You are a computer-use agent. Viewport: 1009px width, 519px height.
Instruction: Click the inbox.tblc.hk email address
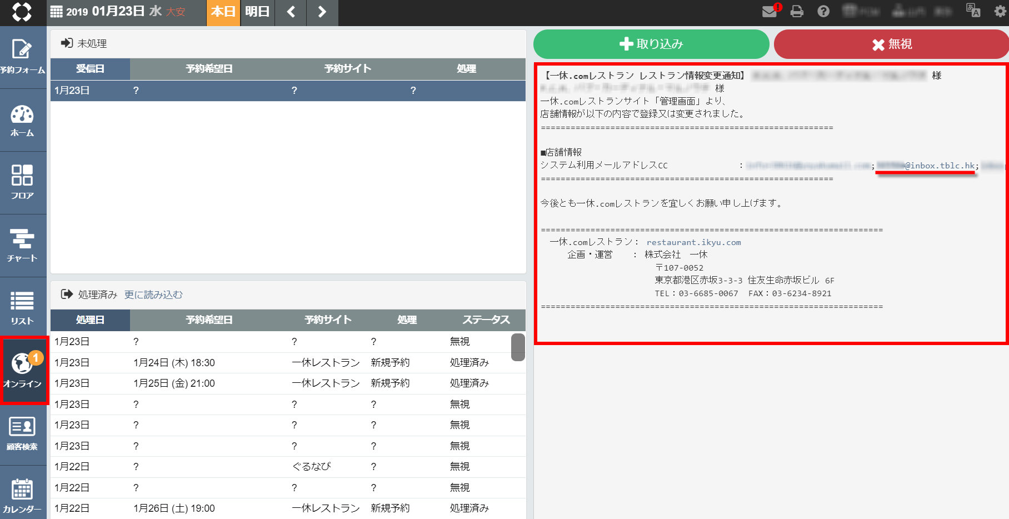point(926,166)
